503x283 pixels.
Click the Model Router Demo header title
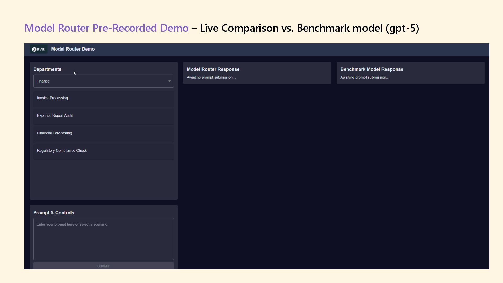pos(73,49)
